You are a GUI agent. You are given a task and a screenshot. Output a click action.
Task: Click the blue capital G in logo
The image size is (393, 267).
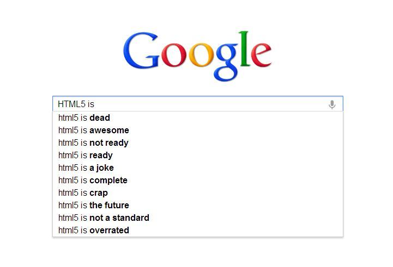142,52
